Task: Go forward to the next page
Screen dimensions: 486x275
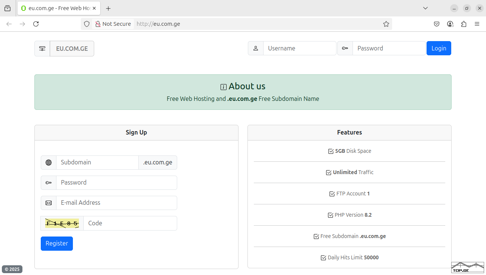Action: (x=22, y=24)
